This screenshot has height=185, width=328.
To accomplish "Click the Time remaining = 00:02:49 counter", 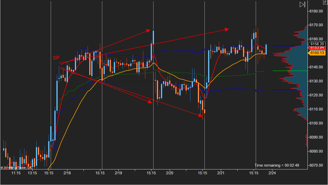I will (x=277, y=165).
